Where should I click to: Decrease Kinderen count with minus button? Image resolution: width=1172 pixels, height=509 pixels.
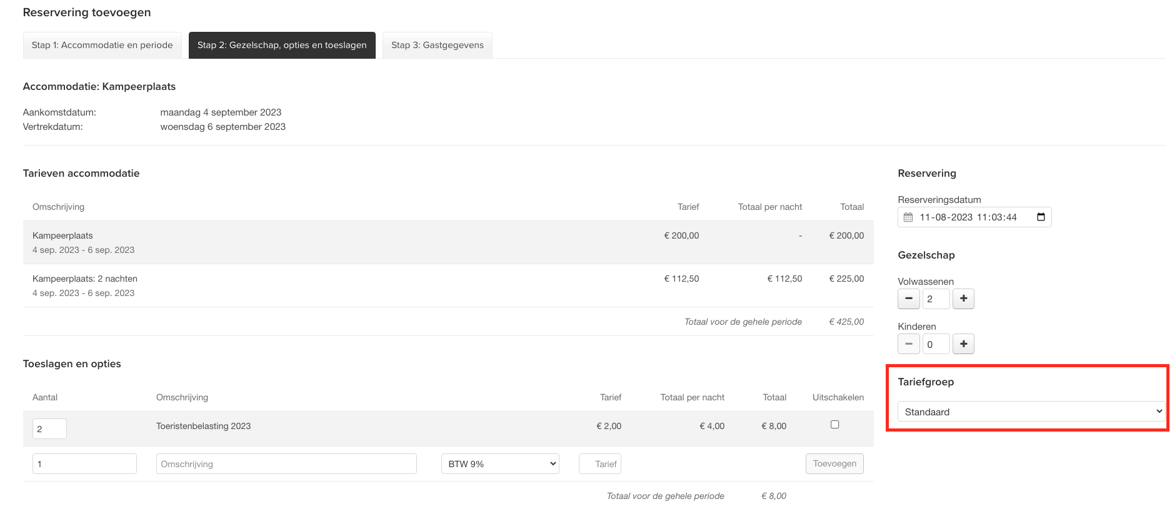tap(908, 343)
